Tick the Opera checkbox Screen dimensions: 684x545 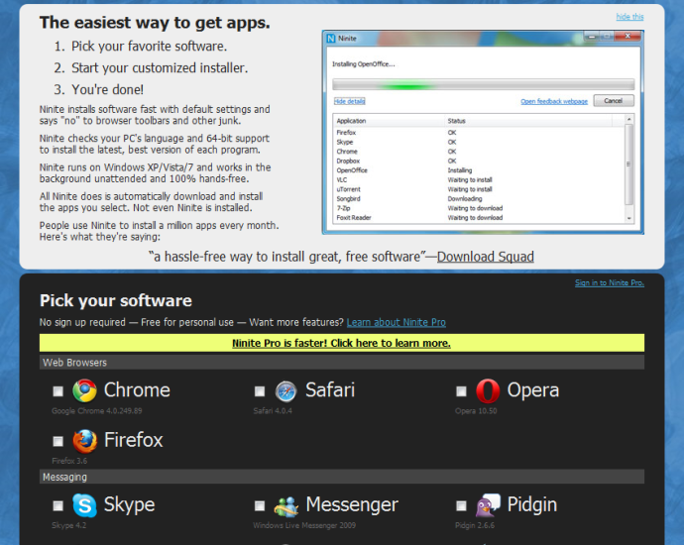461,391
